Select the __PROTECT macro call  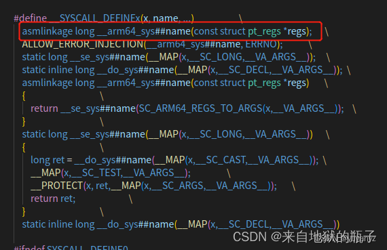click(x=56, y=186)
